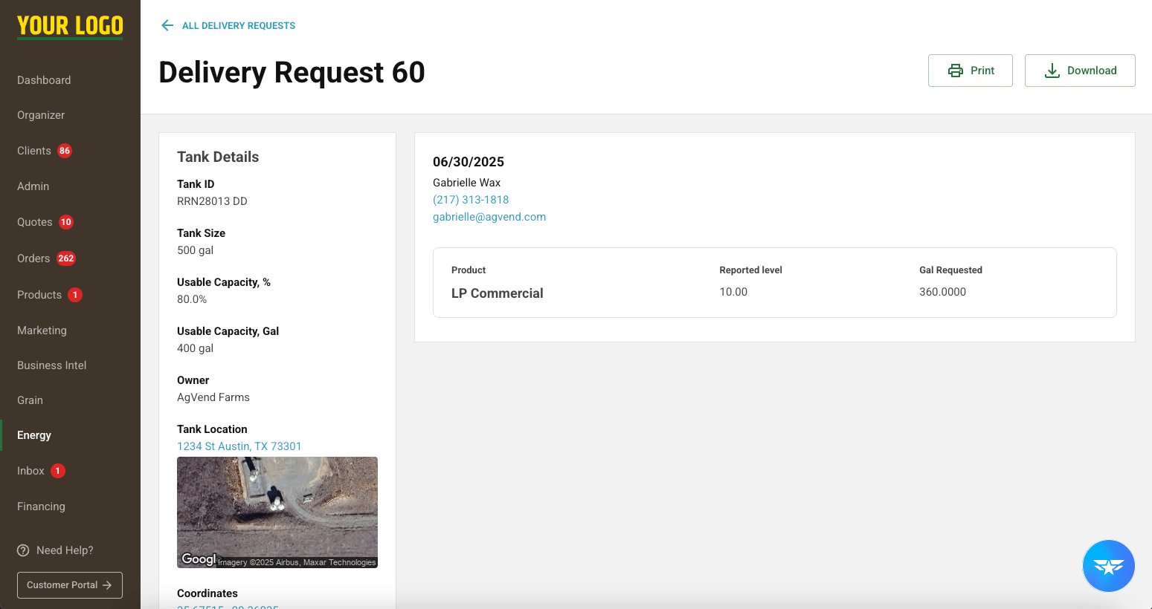Click the Customer Portal arrow icon
1152x609 pixels.
tap(107, 585)
